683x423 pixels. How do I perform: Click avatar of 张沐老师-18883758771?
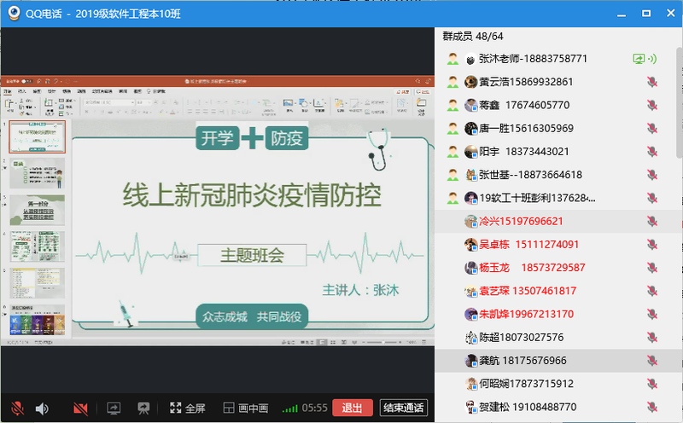pyautogui.click(x=470, y=59)
